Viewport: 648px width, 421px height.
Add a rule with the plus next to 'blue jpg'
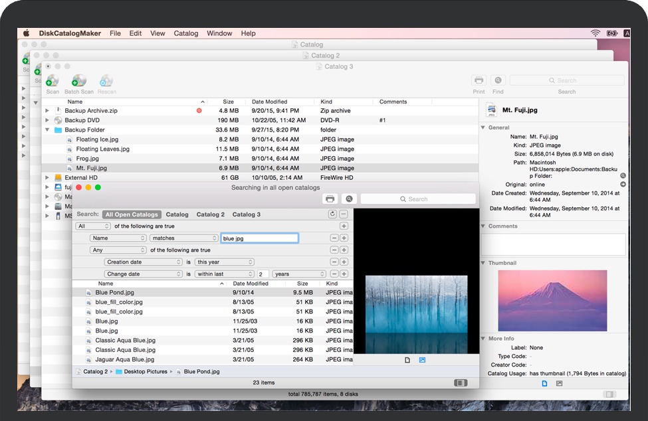point(344,238)
